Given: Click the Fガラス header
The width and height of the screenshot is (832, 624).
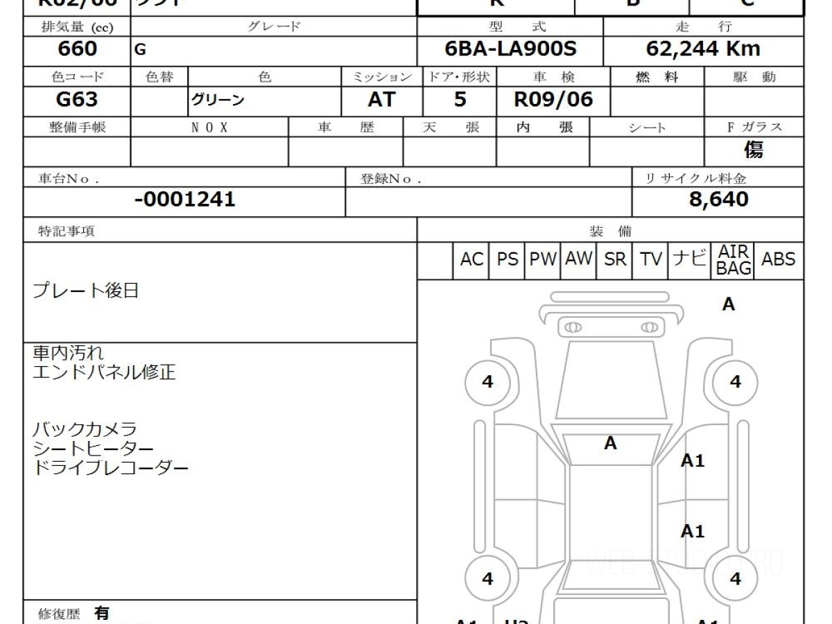Looking at the screenshot, I should (x=754, y=127).
